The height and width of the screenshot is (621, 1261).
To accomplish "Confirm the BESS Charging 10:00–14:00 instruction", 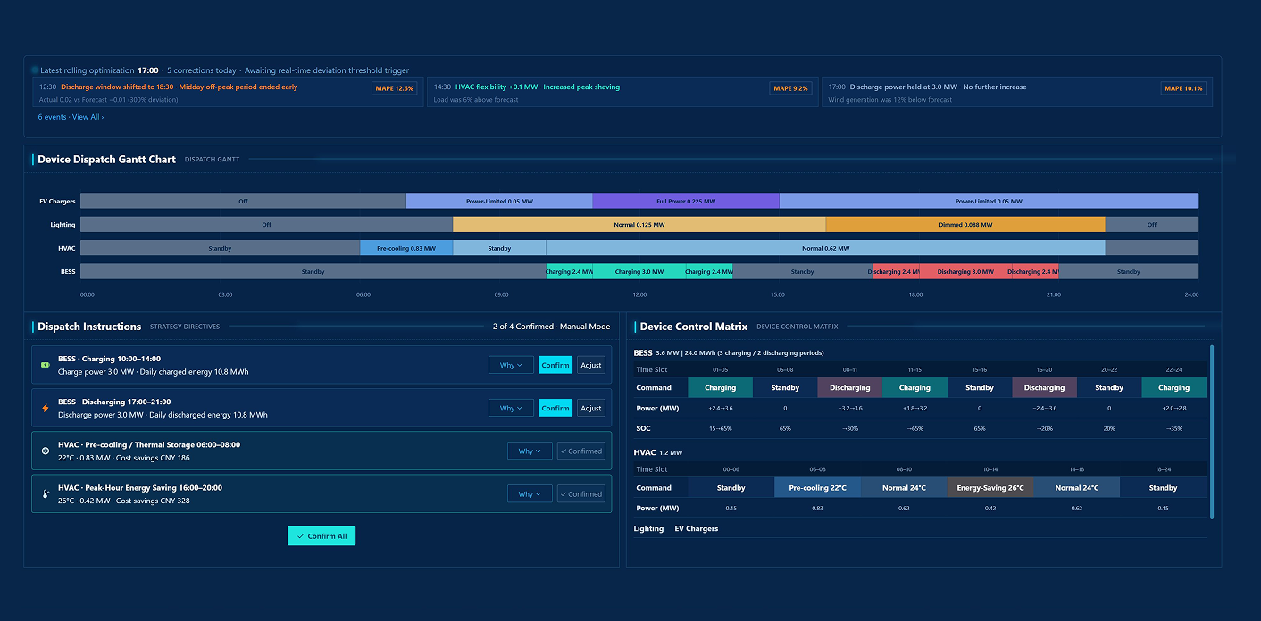I will click(555, 365).
